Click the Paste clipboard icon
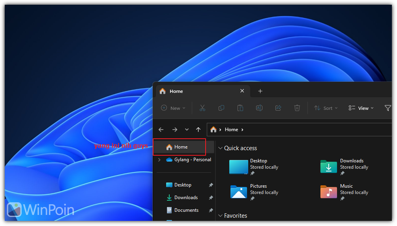397x226 pixels. 240,108
